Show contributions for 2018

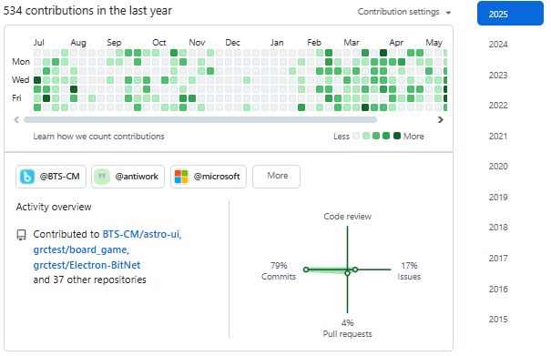pos(498,228)
